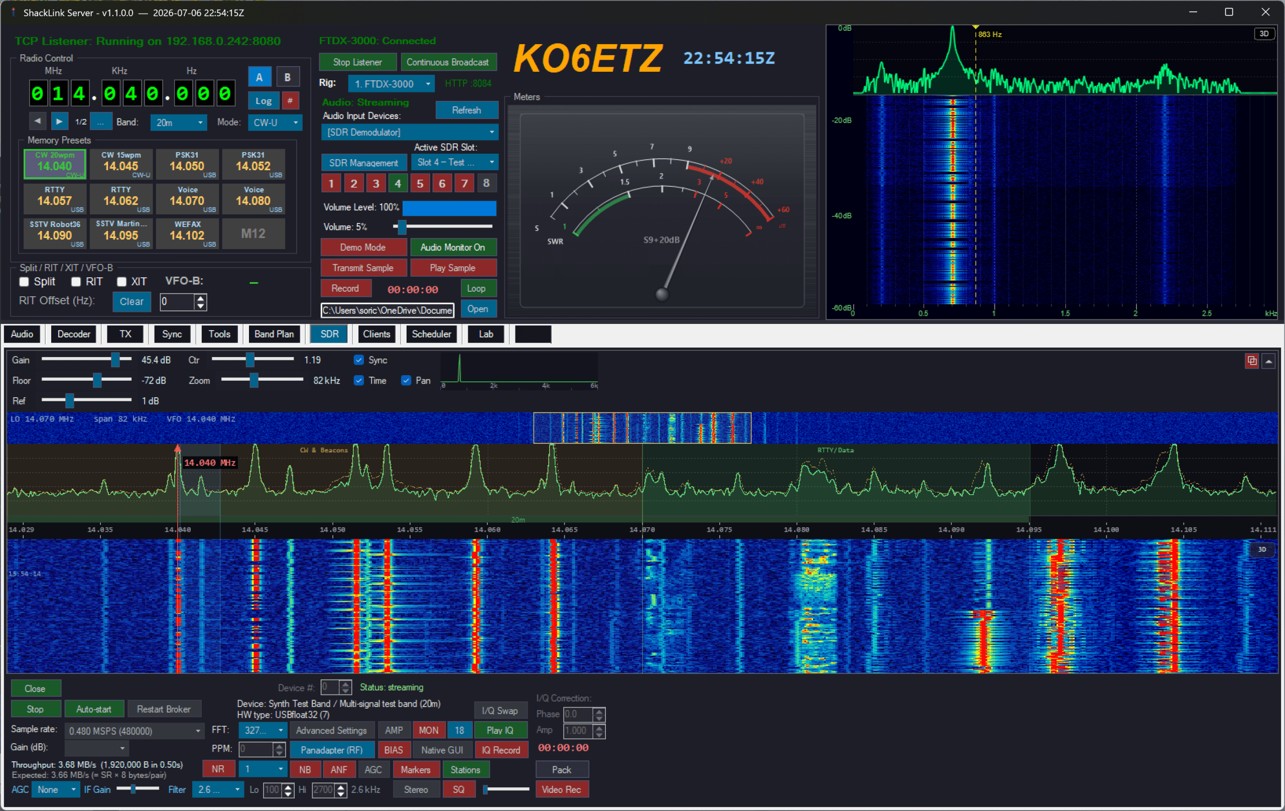Activate SDR slot 4

[398, 184]
